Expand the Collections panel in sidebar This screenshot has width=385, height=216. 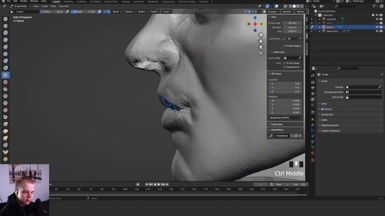click(277, 124)
